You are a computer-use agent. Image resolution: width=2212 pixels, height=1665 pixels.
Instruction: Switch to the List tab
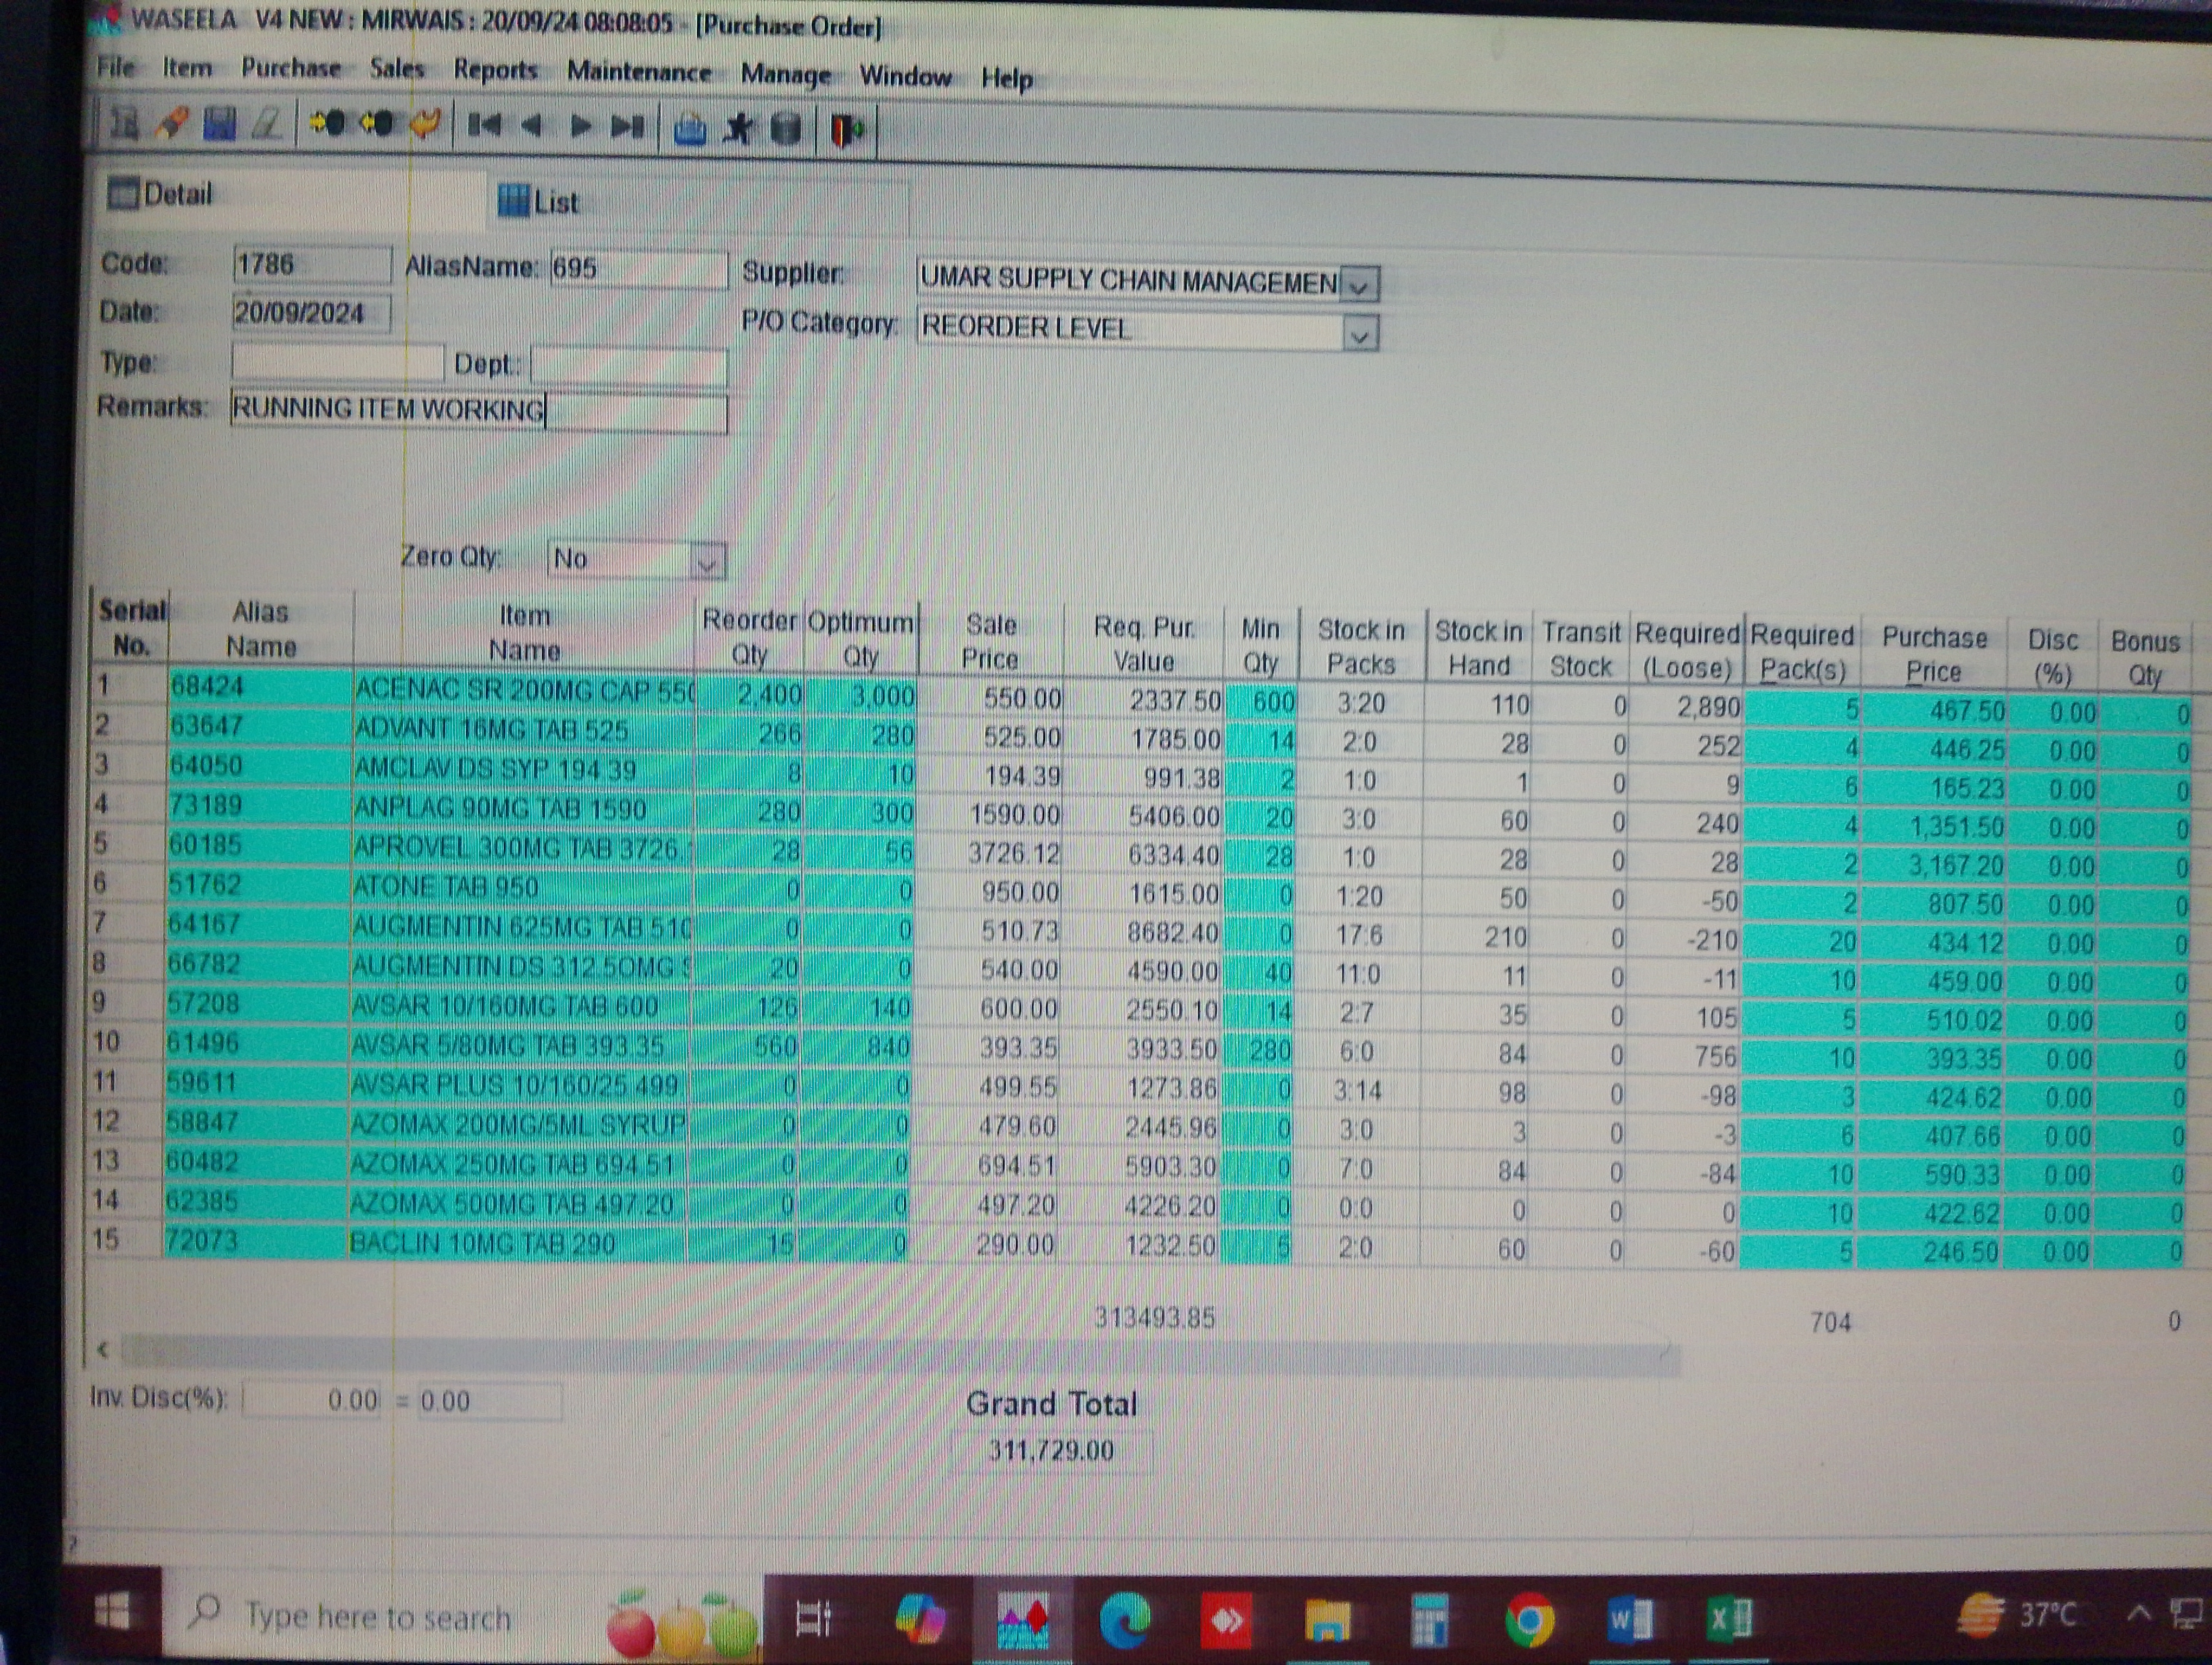click(540, 202)
